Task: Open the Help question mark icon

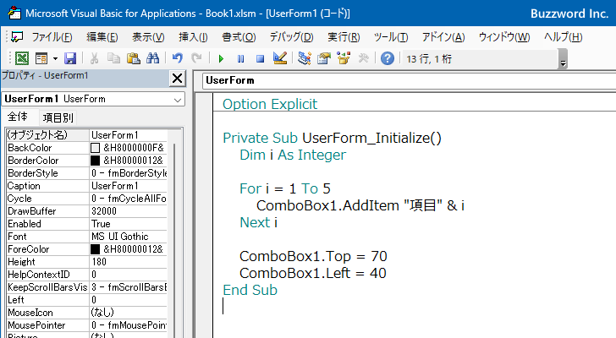Action: pyautogui.click(x=388, y=58)
